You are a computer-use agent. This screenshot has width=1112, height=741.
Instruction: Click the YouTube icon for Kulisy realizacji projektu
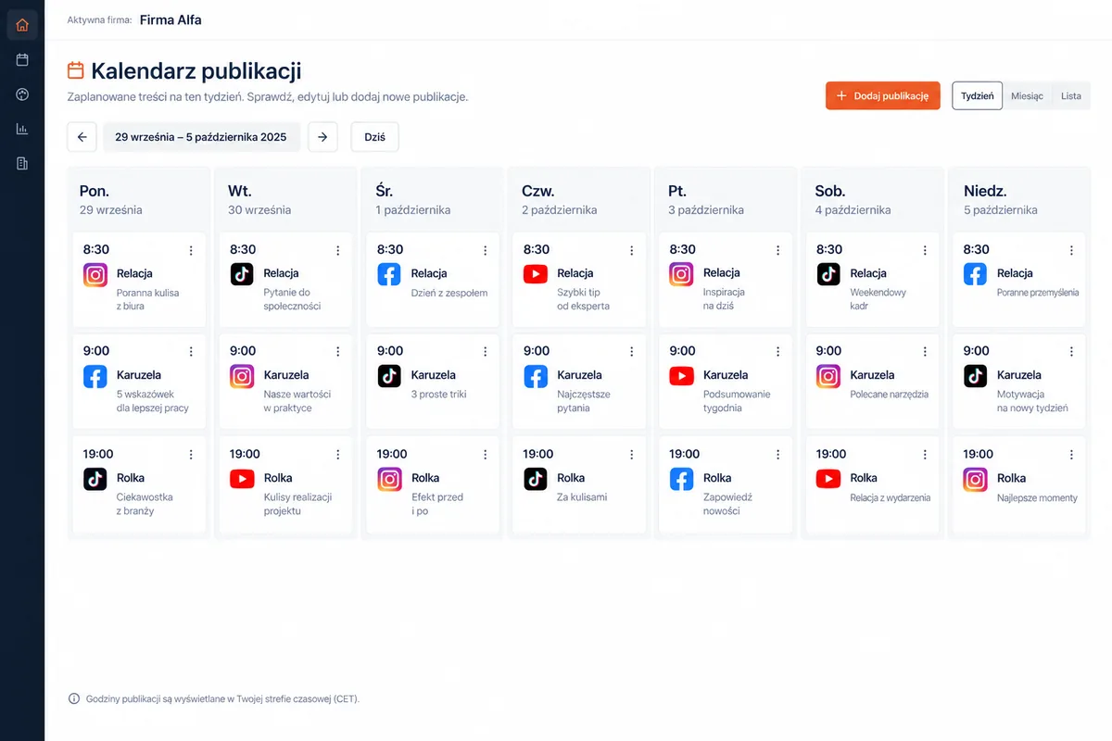tap(242, 479)
